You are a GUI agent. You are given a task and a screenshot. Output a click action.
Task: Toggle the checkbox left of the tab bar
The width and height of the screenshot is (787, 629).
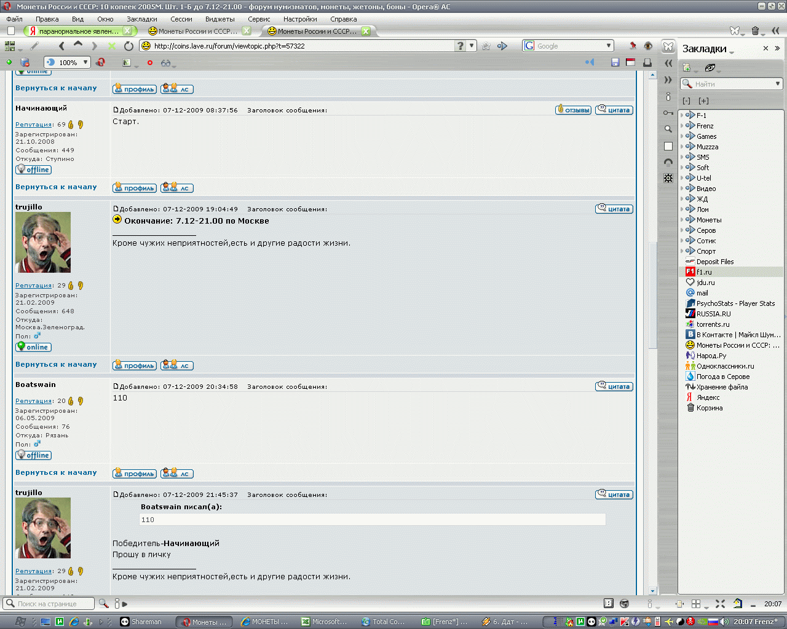[x=10, y=31]
